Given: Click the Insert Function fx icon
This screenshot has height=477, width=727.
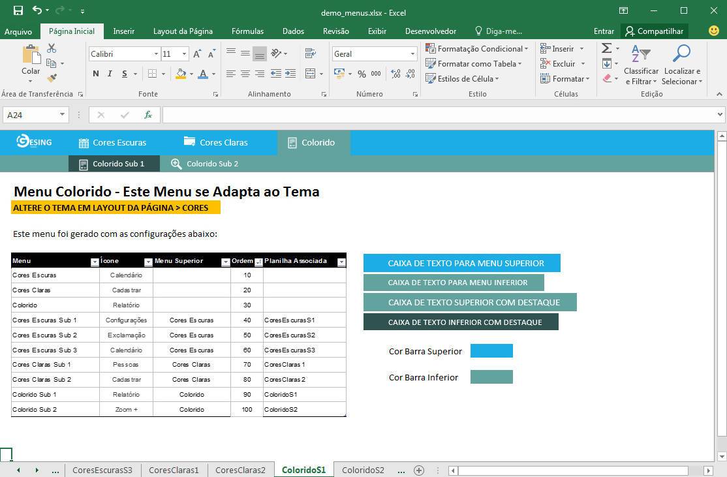Looking at the screenshot, I should tap(148, 115).
